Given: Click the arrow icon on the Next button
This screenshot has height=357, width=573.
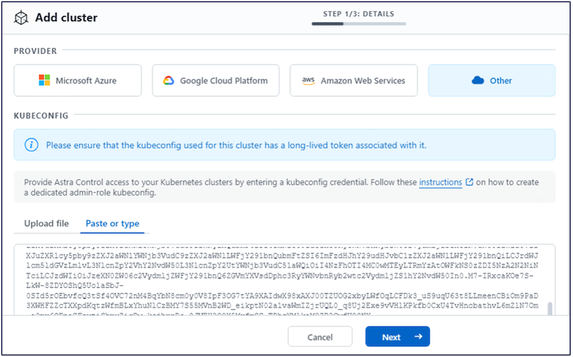Looking at the screenshot, I should 417,337.
